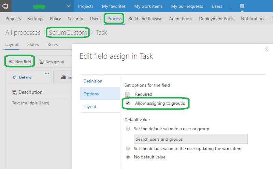Viewport: 273px width, 169px height.
Task: Open Projects in the top blue bar
Action: click(86, 6)
